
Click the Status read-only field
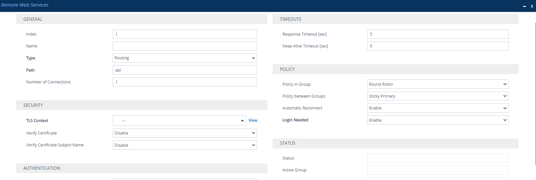pos(437,158)
